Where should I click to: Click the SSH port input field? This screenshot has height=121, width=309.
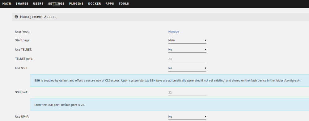187,93
